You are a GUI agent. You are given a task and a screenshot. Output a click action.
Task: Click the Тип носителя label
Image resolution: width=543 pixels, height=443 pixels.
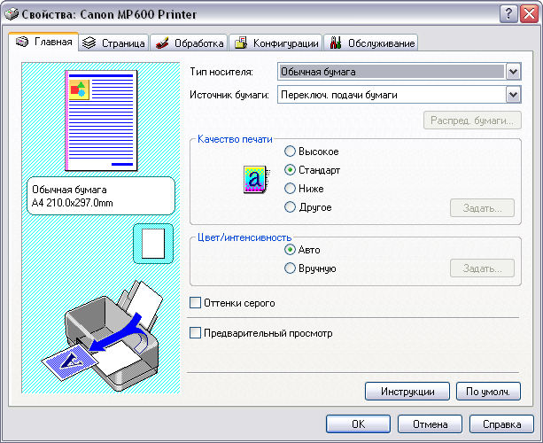[x=221, y=72]
